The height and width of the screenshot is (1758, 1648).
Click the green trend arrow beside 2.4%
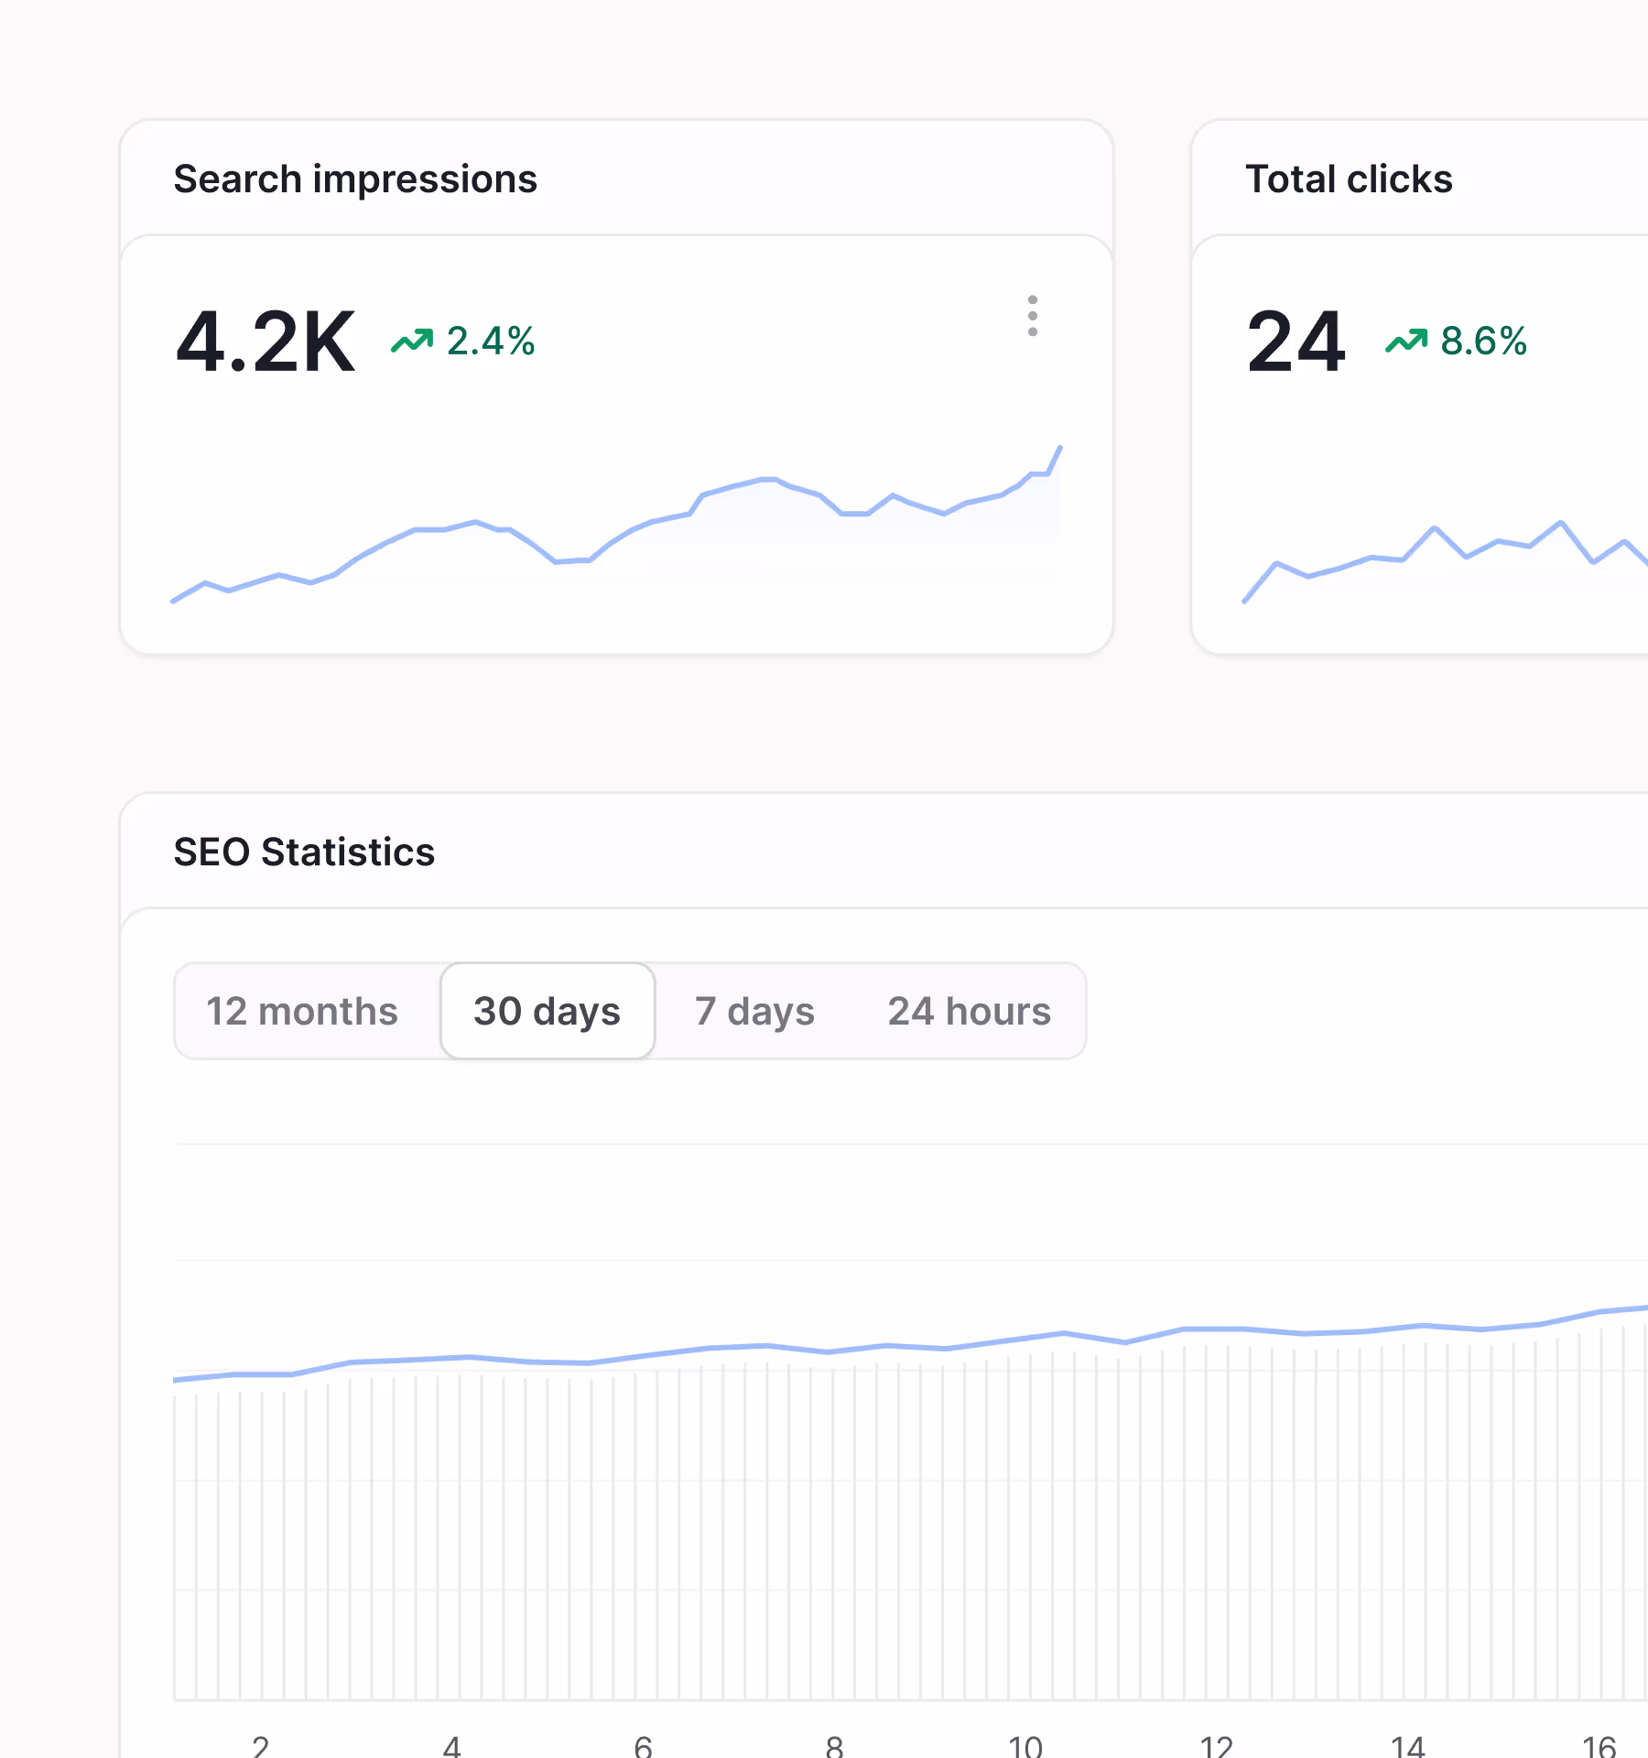click(x=412, y=340)
